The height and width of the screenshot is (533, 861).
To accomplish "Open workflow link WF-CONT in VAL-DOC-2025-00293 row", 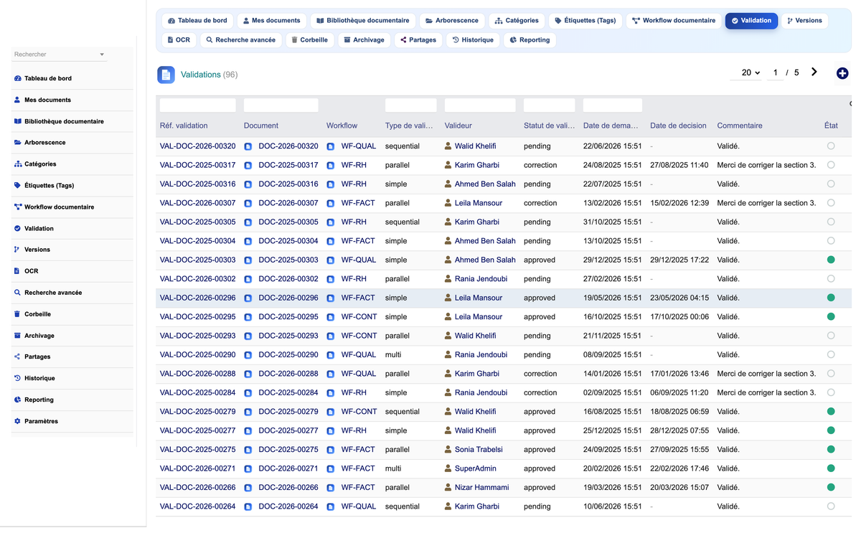I will coord(359,336).
